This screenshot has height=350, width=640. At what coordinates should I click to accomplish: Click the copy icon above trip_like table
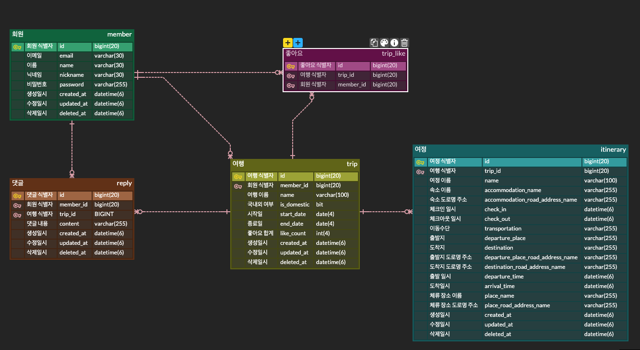(x=374, y=43)
